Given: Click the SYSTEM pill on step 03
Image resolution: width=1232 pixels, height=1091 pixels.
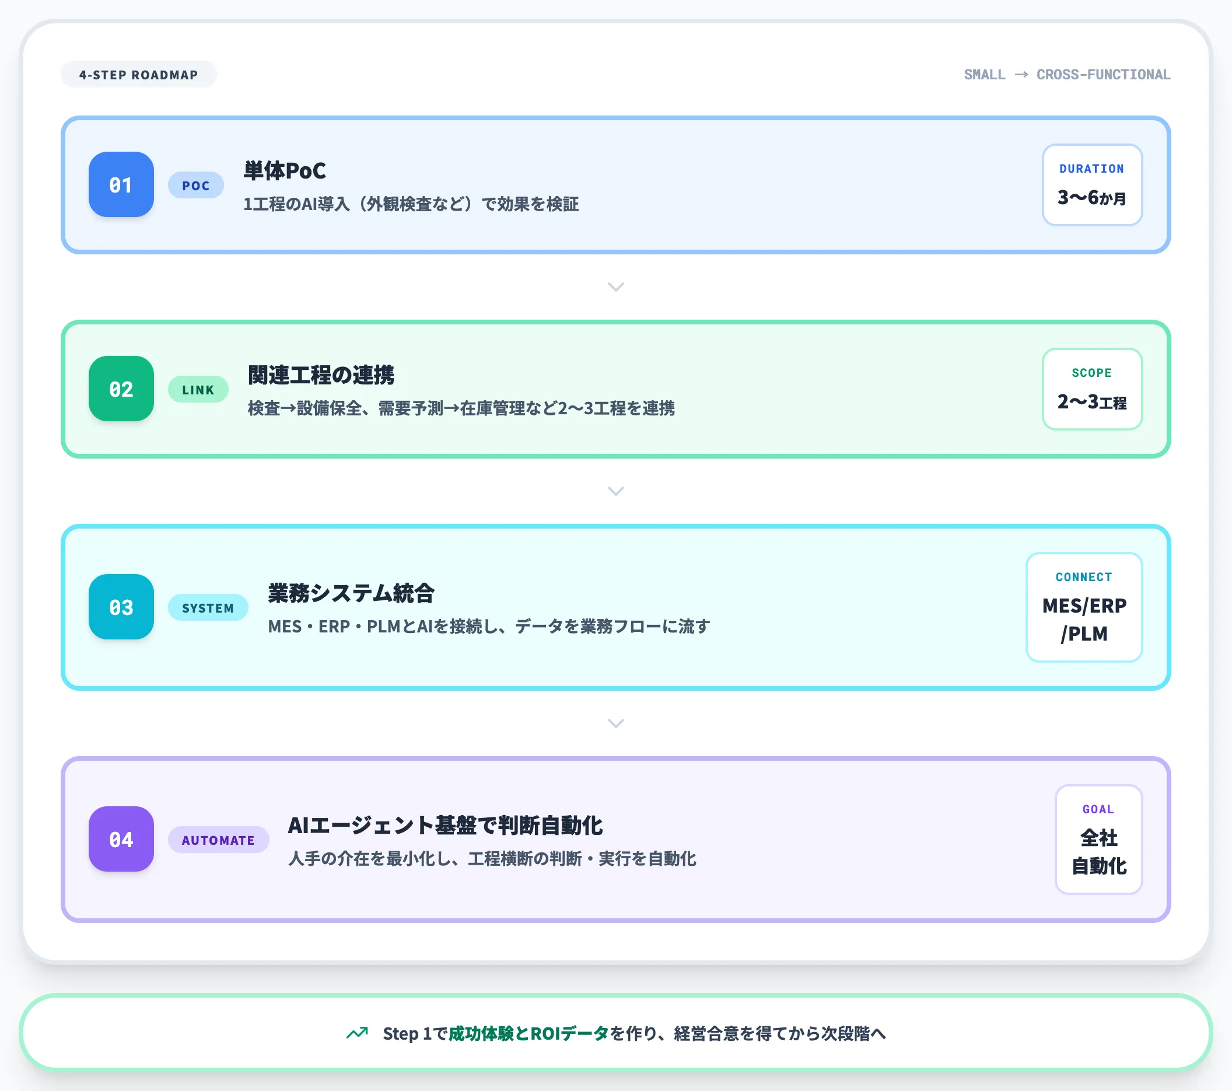Looking at the screenshot, I should pyautogui.click(x=208, y=607).
